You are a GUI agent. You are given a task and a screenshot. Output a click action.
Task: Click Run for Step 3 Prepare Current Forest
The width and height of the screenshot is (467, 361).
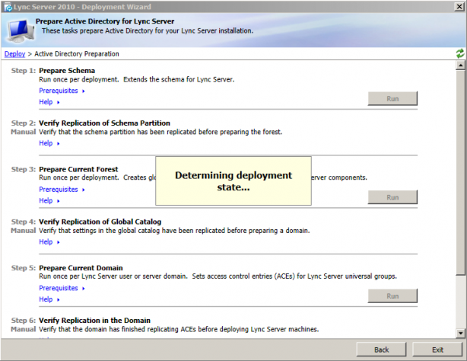tap(392, 197)
